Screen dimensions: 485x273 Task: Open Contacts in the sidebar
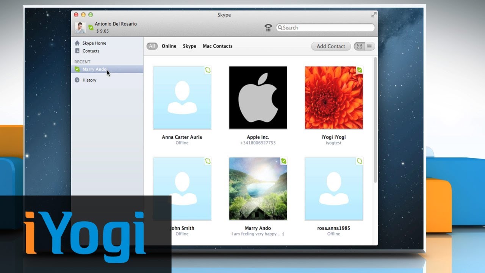[x=91, y=51]
